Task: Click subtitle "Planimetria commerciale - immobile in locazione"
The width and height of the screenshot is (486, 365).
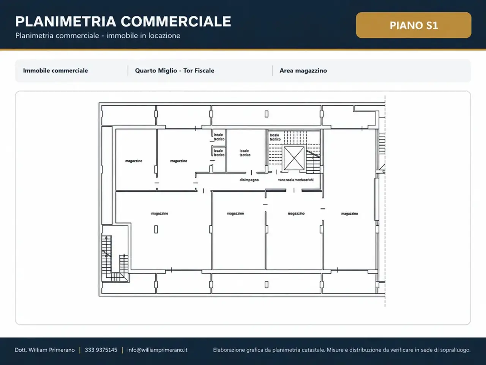Action: click(x=98, y=36)
